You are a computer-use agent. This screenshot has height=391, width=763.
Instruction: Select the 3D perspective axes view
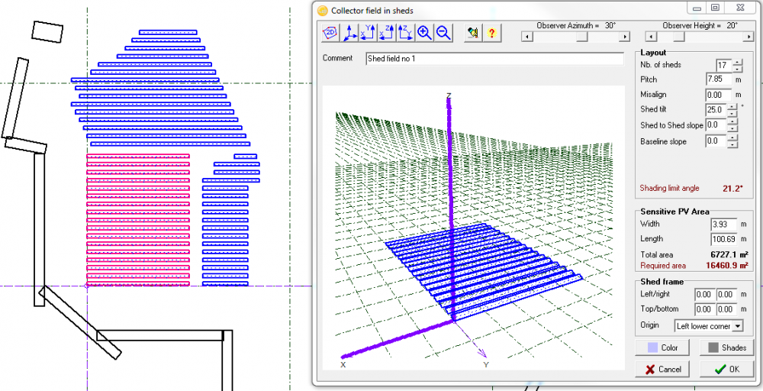[349, 33]
